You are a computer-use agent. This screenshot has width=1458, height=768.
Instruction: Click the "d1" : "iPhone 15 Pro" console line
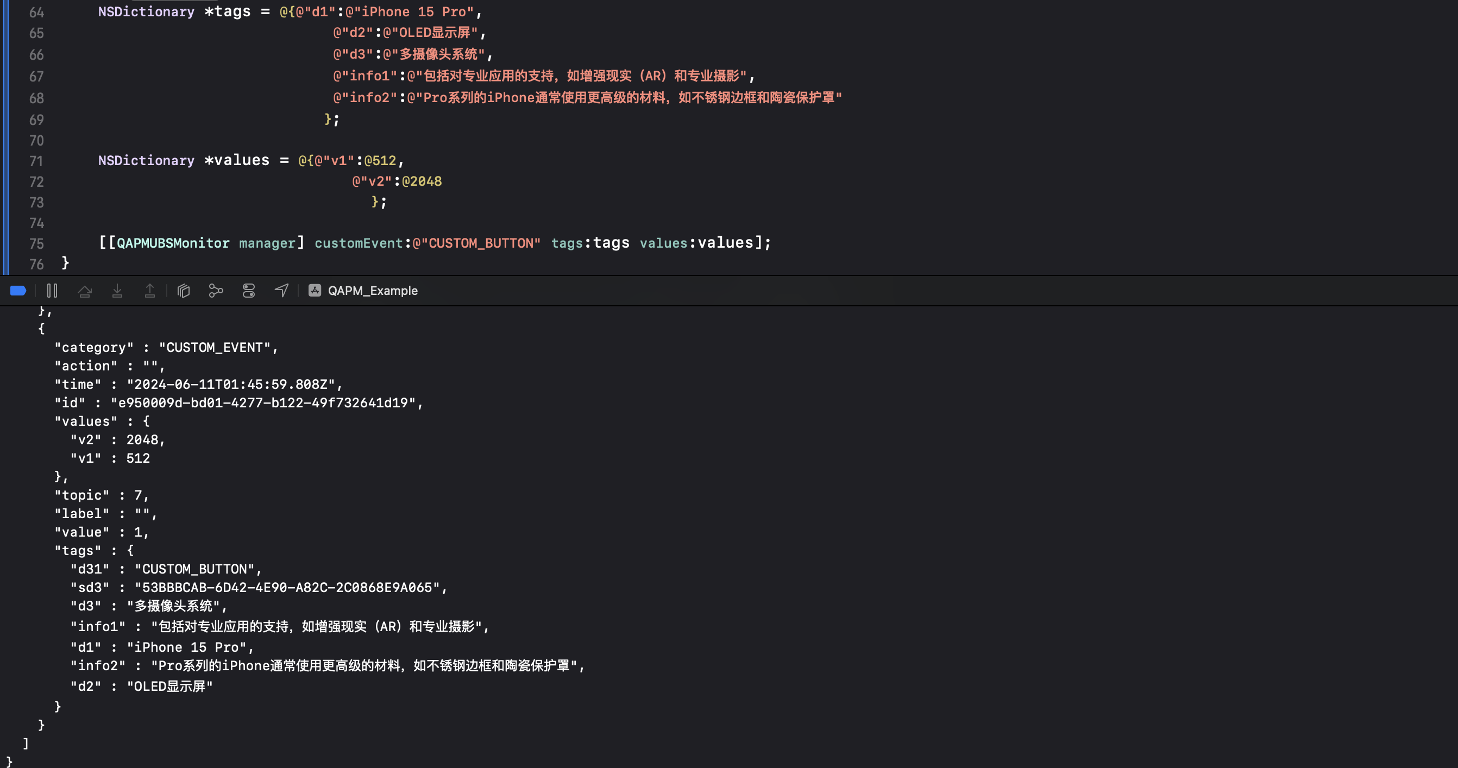click(x=162, y=647)
